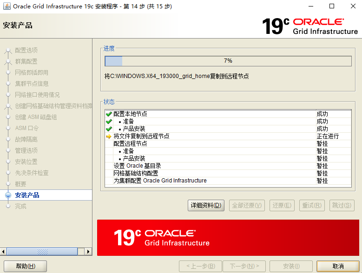Click green checkmark beside 配置本地节点
Screen dimensions: 362x273
109,114
